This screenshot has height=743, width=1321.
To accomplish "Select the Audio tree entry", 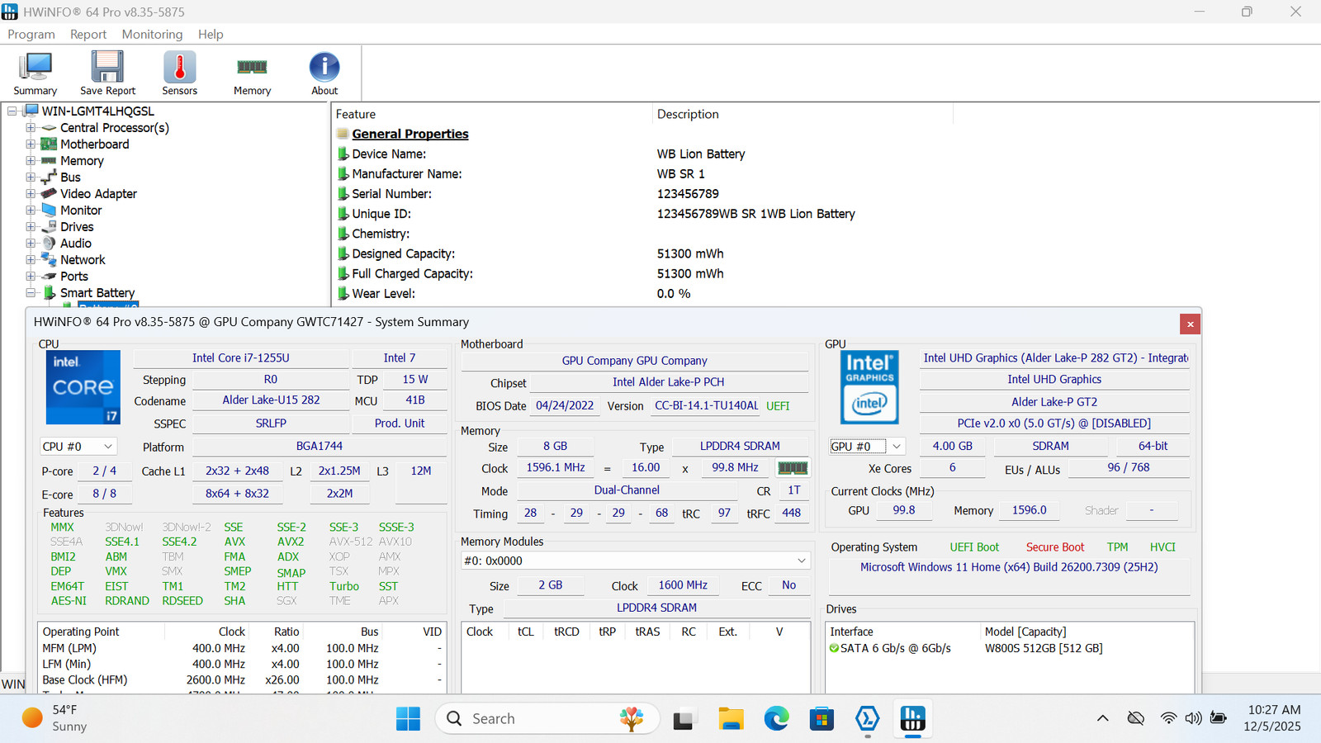I will coord(75,244).
